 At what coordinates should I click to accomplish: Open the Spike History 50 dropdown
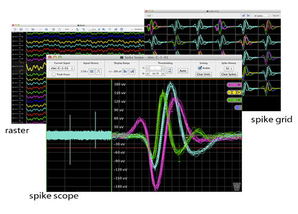(x=229, y=68)
